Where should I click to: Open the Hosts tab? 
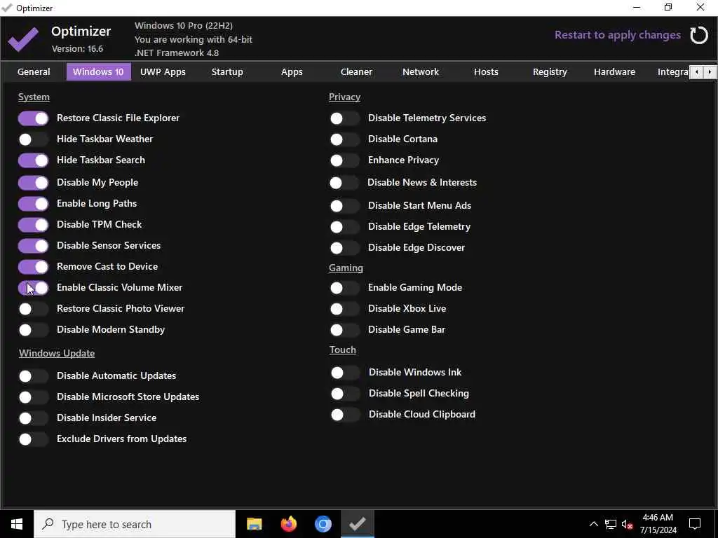486,72
